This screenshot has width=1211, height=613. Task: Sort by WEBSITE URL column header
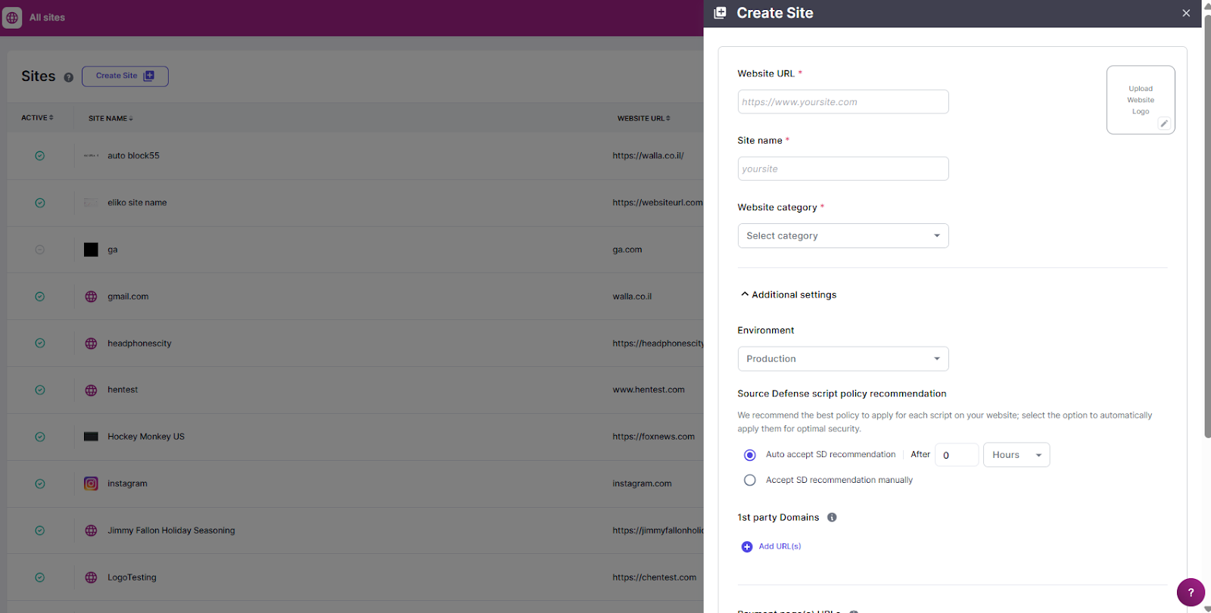point(643,119)
